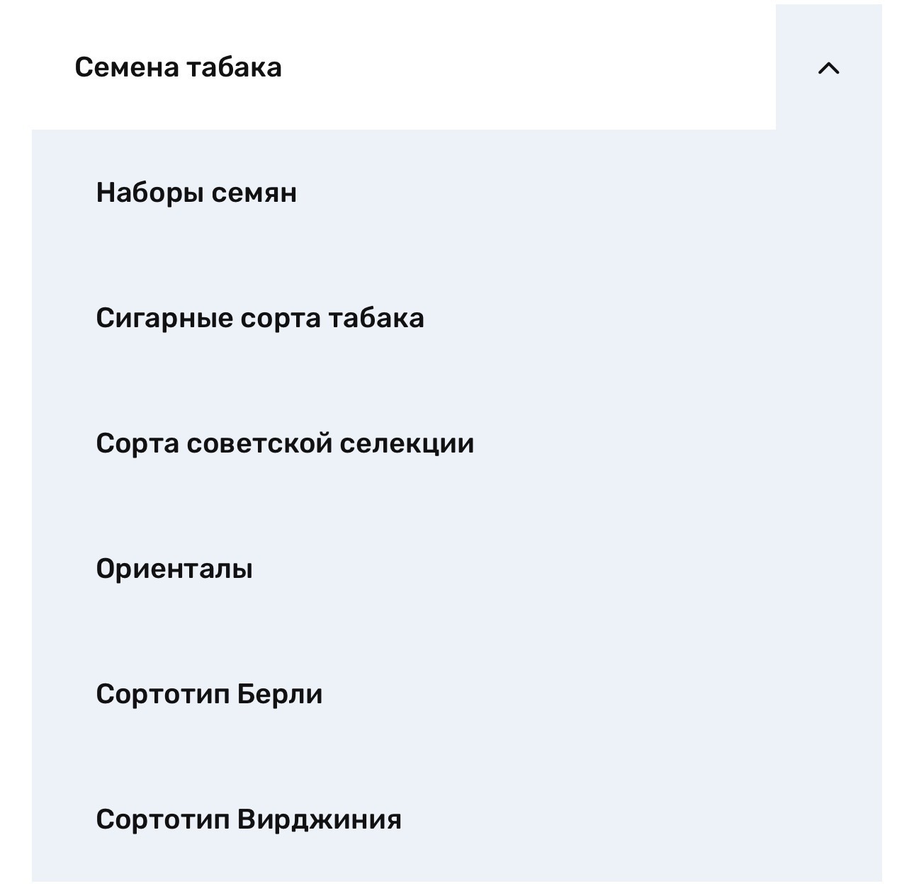Select the cigar tobacco varieties item
Screen dimensions: 914x886
pyautogui.click(x=259, y=318)
